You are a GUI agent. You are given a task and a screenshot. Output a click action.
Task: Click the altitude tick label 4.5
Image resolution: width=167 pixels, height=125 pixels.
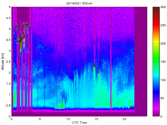click(x=8, y=18)
